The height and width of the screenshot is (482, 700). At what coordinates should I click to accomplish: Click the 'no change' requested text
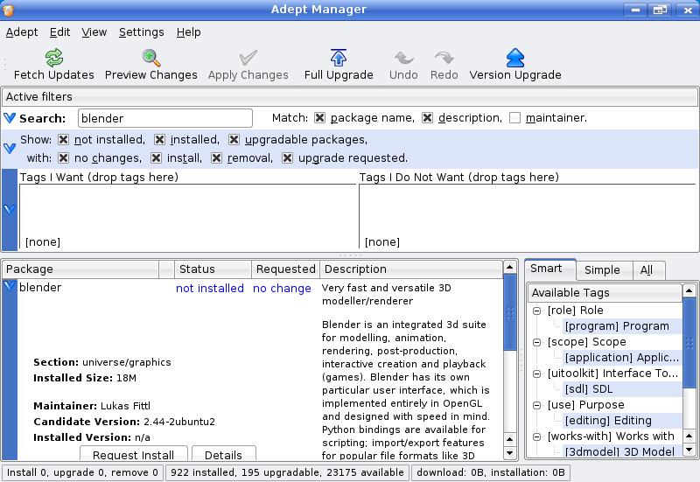tap(282, 289)
